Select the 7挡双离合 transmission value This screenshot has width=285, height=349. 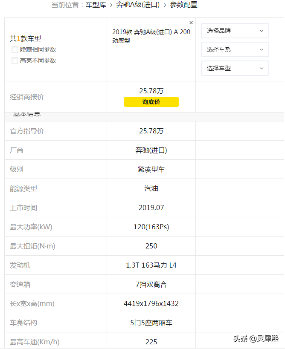pos(151,285)
